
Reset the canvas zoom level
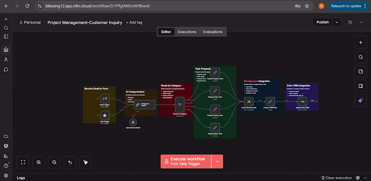70,162
